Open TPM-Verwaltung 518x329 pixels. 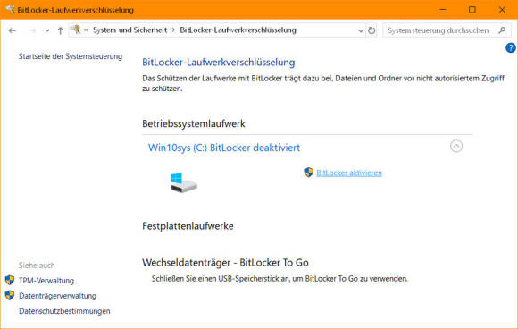pos(46,281)
